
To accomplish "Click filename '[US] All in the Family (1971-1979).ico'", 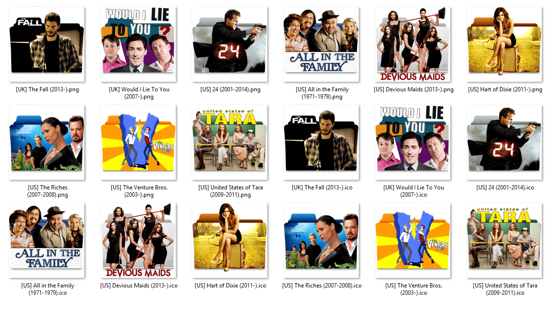I will click(x=47, y=289).
